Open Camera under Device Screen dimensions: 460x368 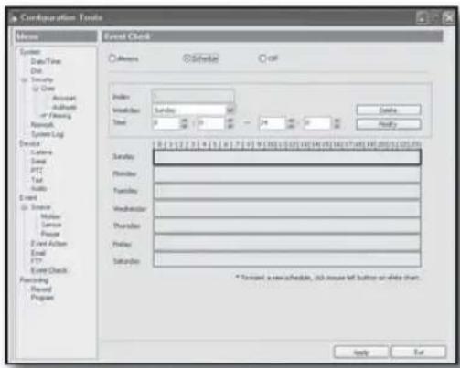(x=42, y=152)
